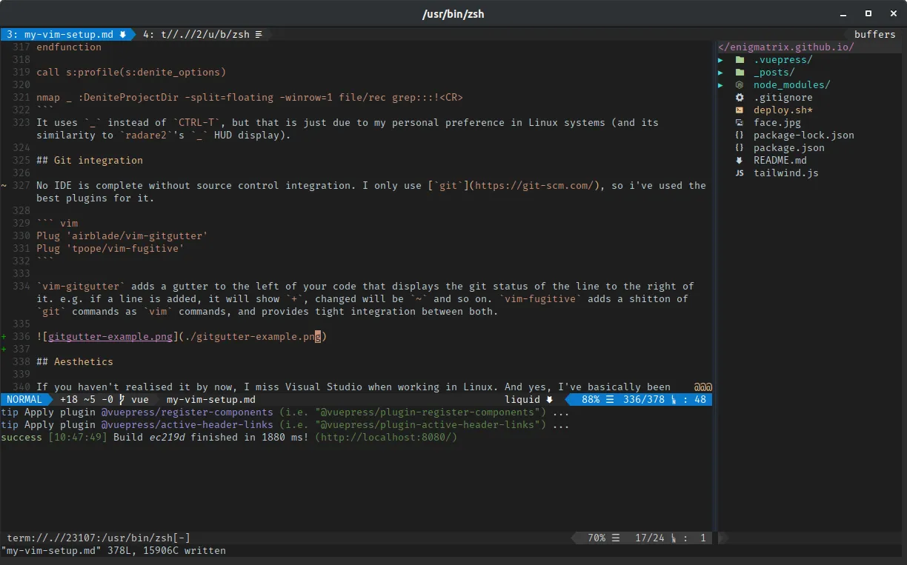The image size is (907, 565).
Task: Expand the .vuepress folder
Action: pos(721,59)
